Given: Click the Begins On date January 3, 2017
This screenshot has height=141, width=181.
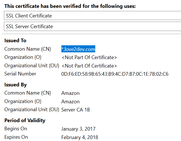Looking at the screenshot, I should [78, 129].
